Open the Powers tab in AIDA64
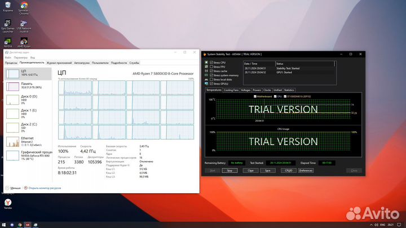This screenshot has height=228, width=406. click(x=257, y=90)
